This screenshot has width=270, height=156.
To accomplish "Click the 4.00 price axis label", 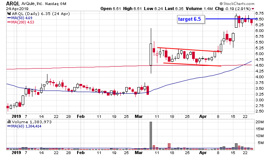I will pos(260,77).
